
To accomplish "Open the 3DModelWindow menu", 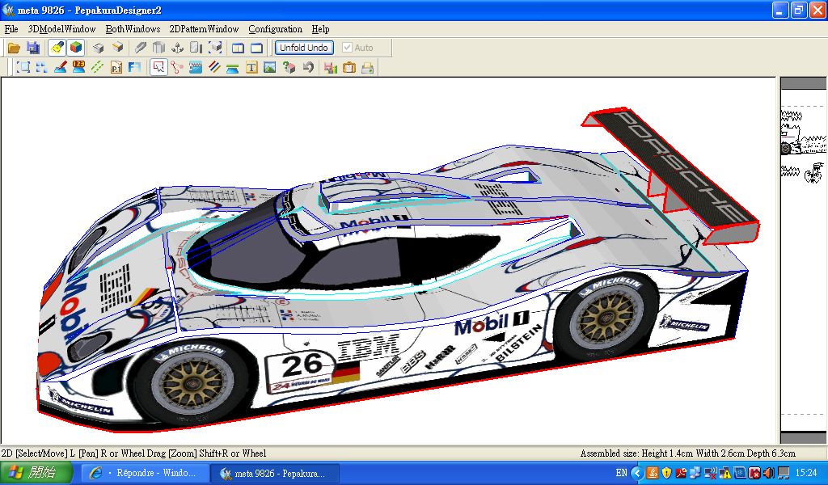I will pyautogui.click(x=61, y=29).
